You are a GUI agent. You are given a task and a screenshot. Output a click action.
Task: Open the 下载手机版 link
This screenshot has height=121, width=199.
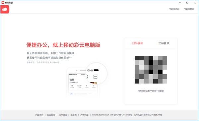174,9
